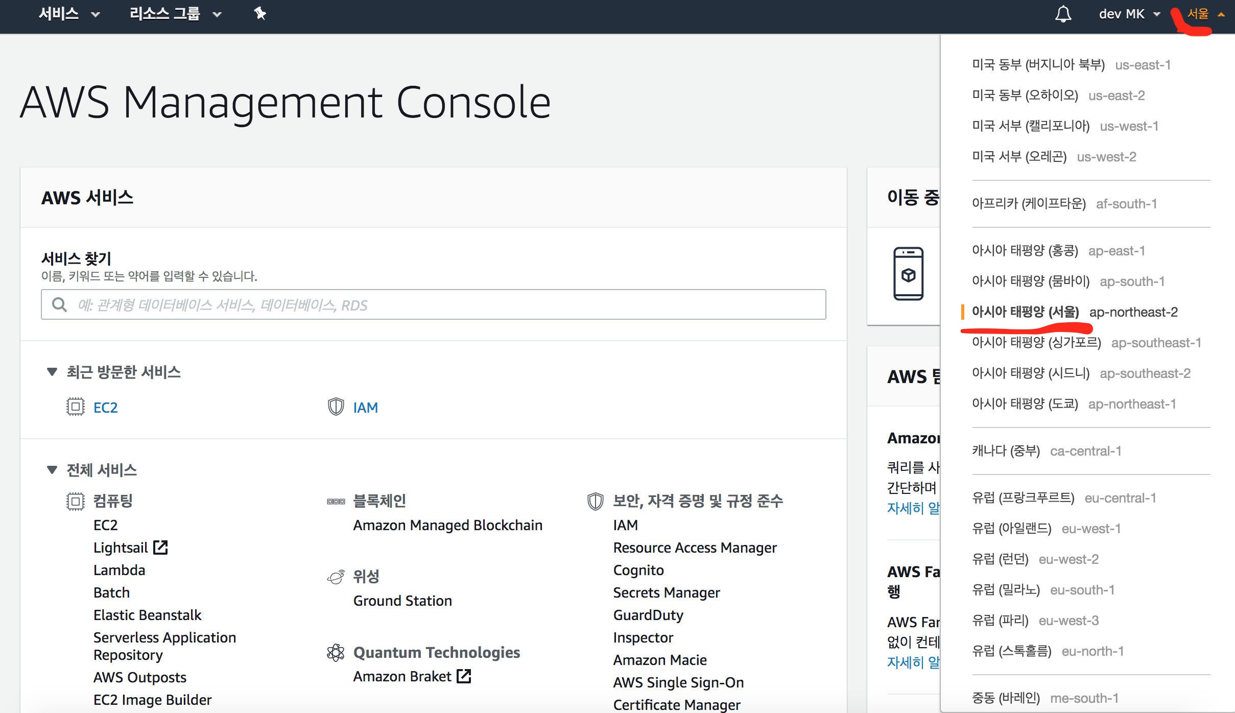The image size is (1235, 713).
Task: Click the EC2 chip icon in recent services
Action: coord(75,407)
